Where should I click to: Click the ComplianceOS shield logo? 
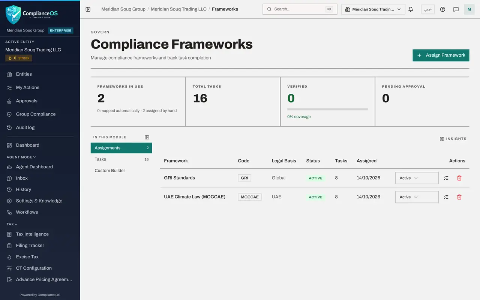(13, 15)
